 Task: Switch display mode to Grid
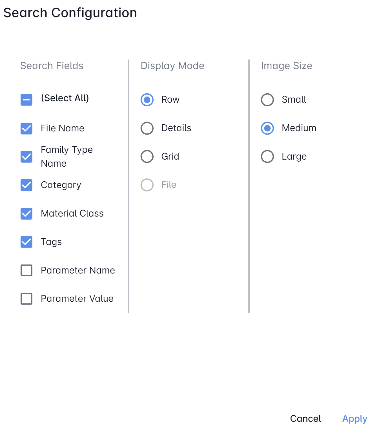[147, 156]
